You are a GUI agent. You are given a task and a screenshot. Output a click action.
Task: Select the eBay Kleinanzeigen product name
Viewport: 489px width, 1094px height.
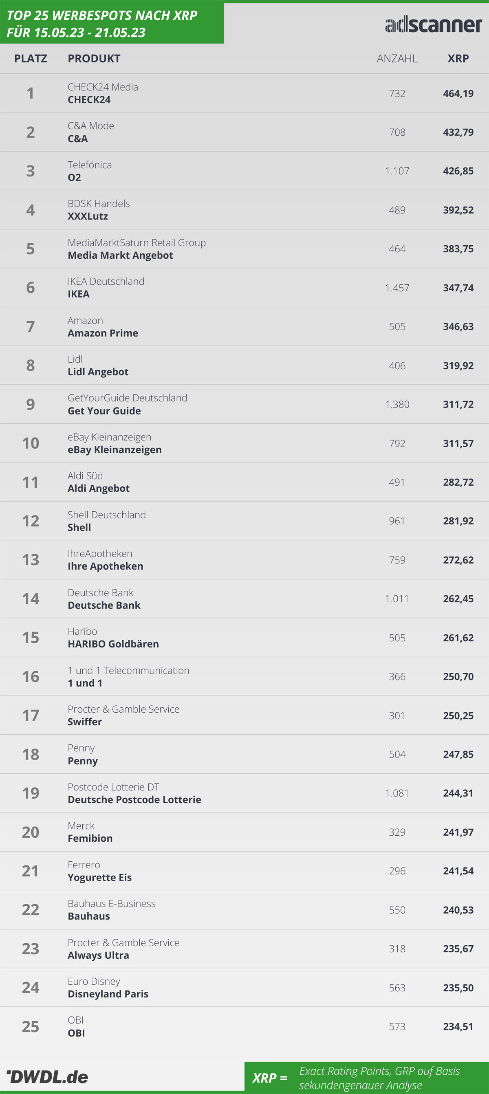[114, 450]
